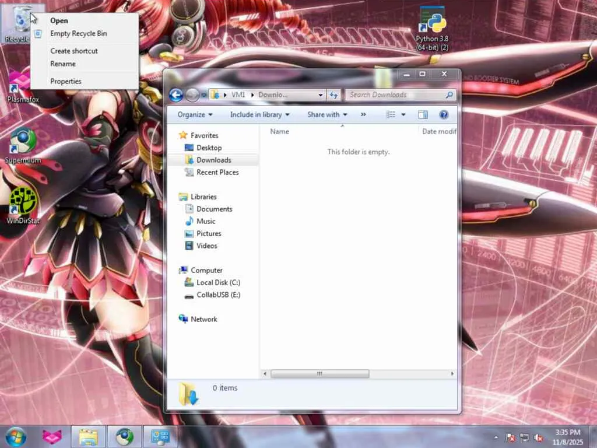Close the Downloads Explorer window
This screenshot has height=448, width=597.
tap(444, 74)
